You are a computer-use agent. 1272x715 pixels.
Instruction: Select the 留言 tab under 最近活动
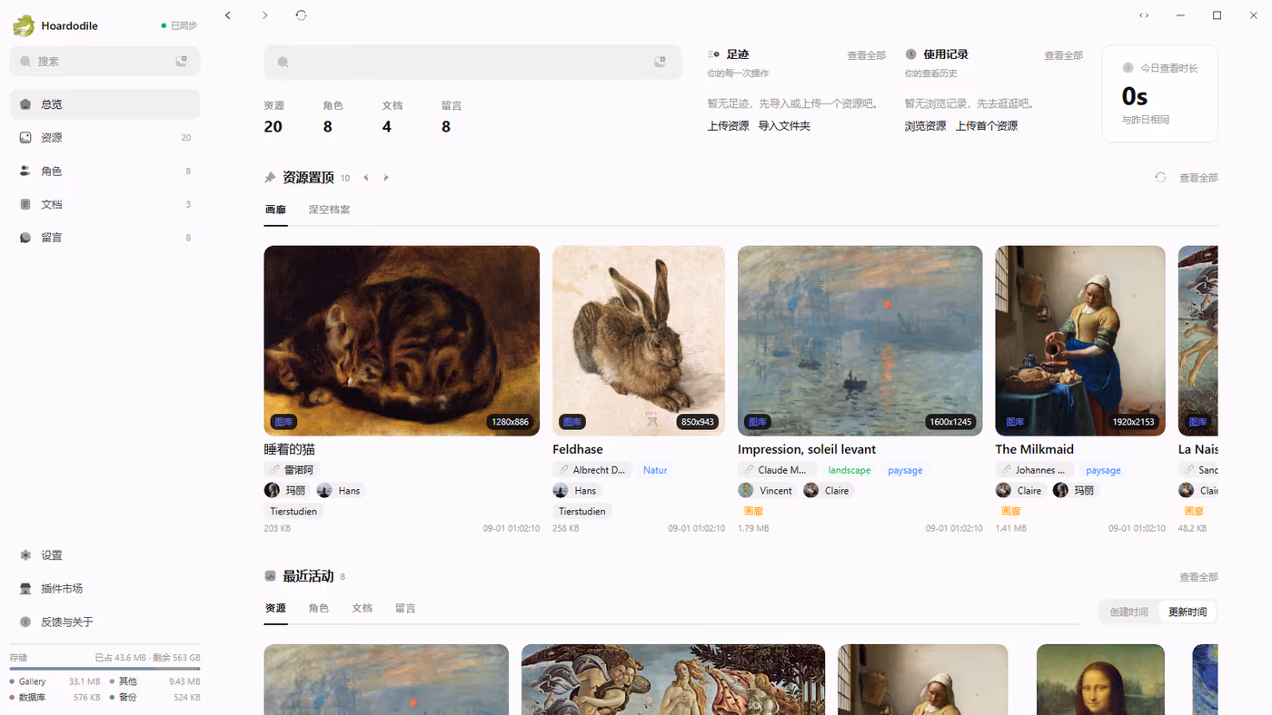tap(405, 608)
